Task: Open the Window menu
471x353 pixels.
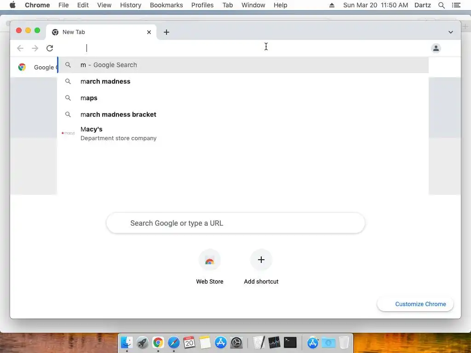Action: pos(253,5)
